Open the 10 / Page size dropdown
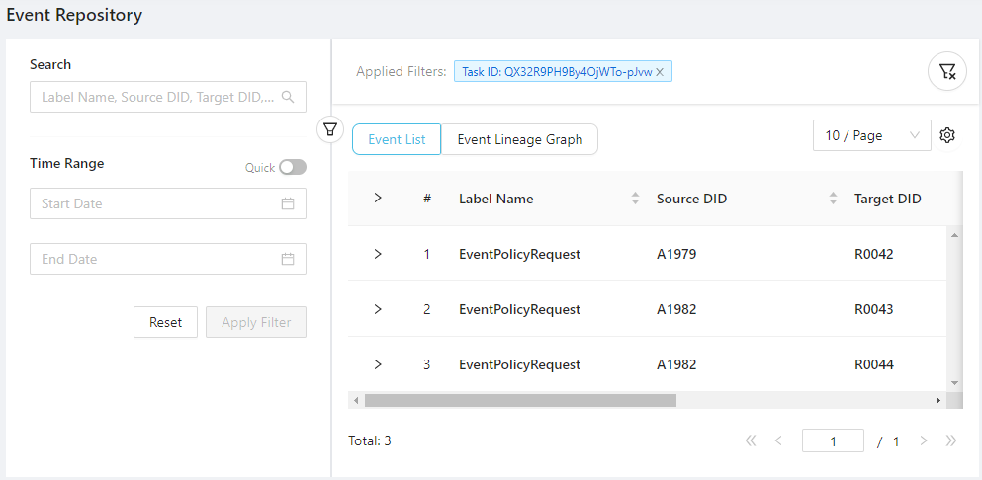This screenshot has height=480, width=982. (x=871, y=136)
